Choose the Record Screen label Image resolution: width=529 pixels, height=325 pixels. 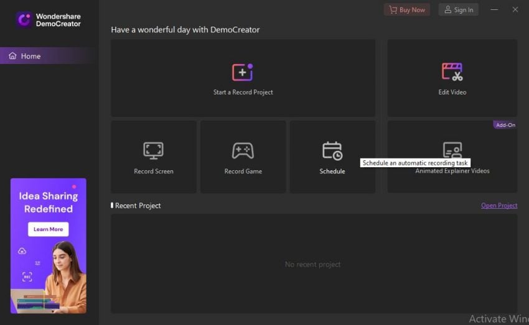coord(154,172)
